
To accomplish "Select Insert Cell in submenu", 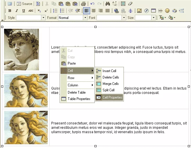I will pyautogui.click(x=109, y=71).
